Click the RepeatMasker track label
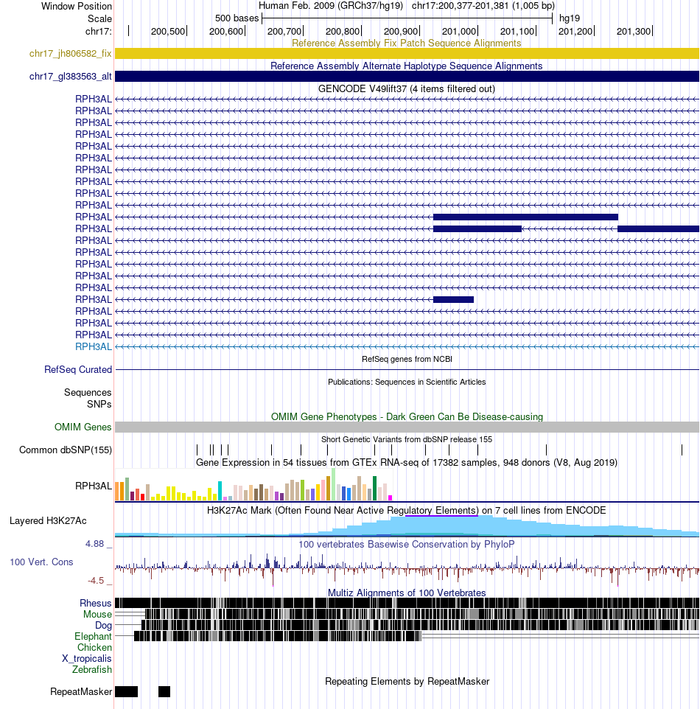This screenshot has height=709, width=700. pyautogui.click(x=81, y=692)
